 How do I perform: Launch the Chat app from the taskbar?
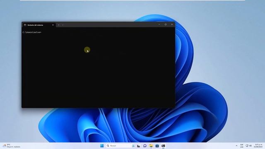[x=145, y=146]
